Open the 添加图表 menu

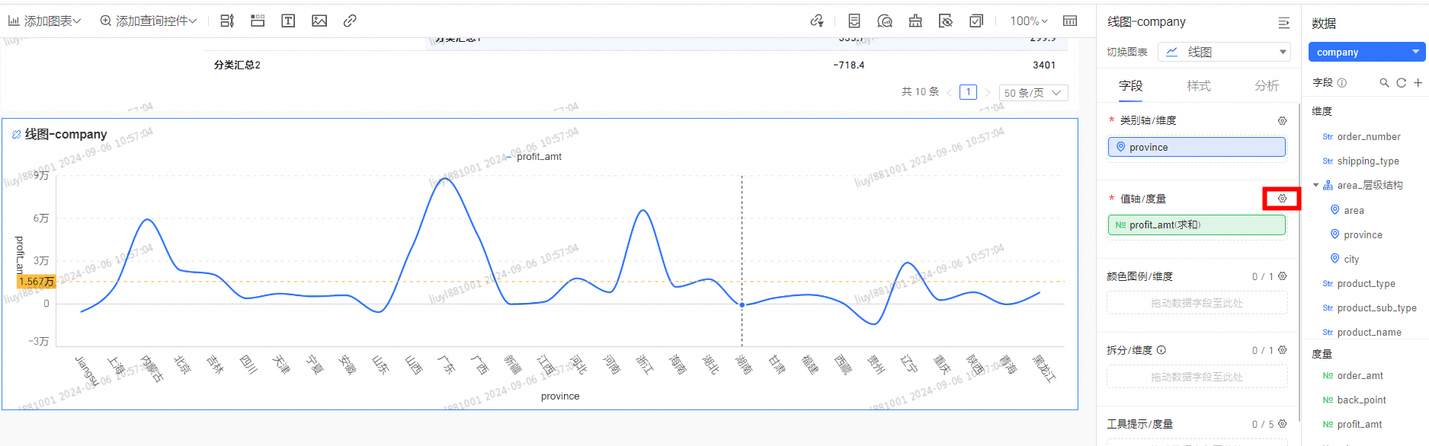[44, 21]
